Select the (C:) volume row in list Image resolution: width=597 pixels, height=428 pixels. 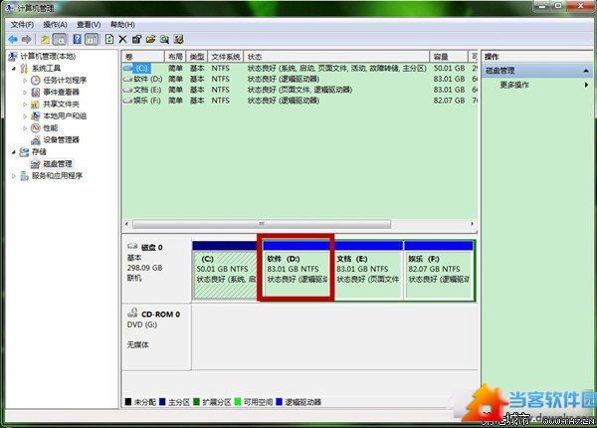click(299, 68)
